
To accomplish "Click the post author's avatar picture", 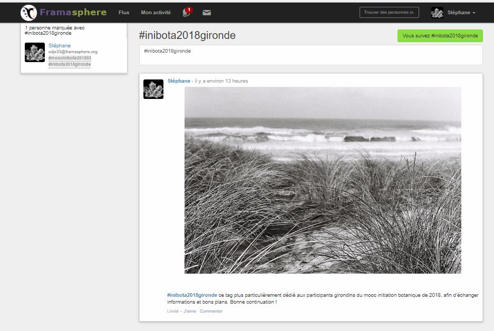I will 153,89.
